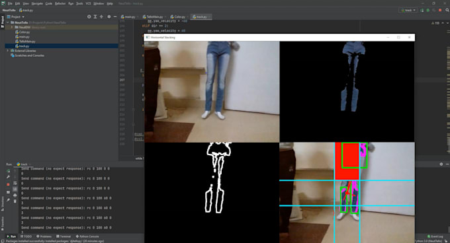Open Run panel gear settings on right
This screenshot has height=243, width=450.
(441, 164)
